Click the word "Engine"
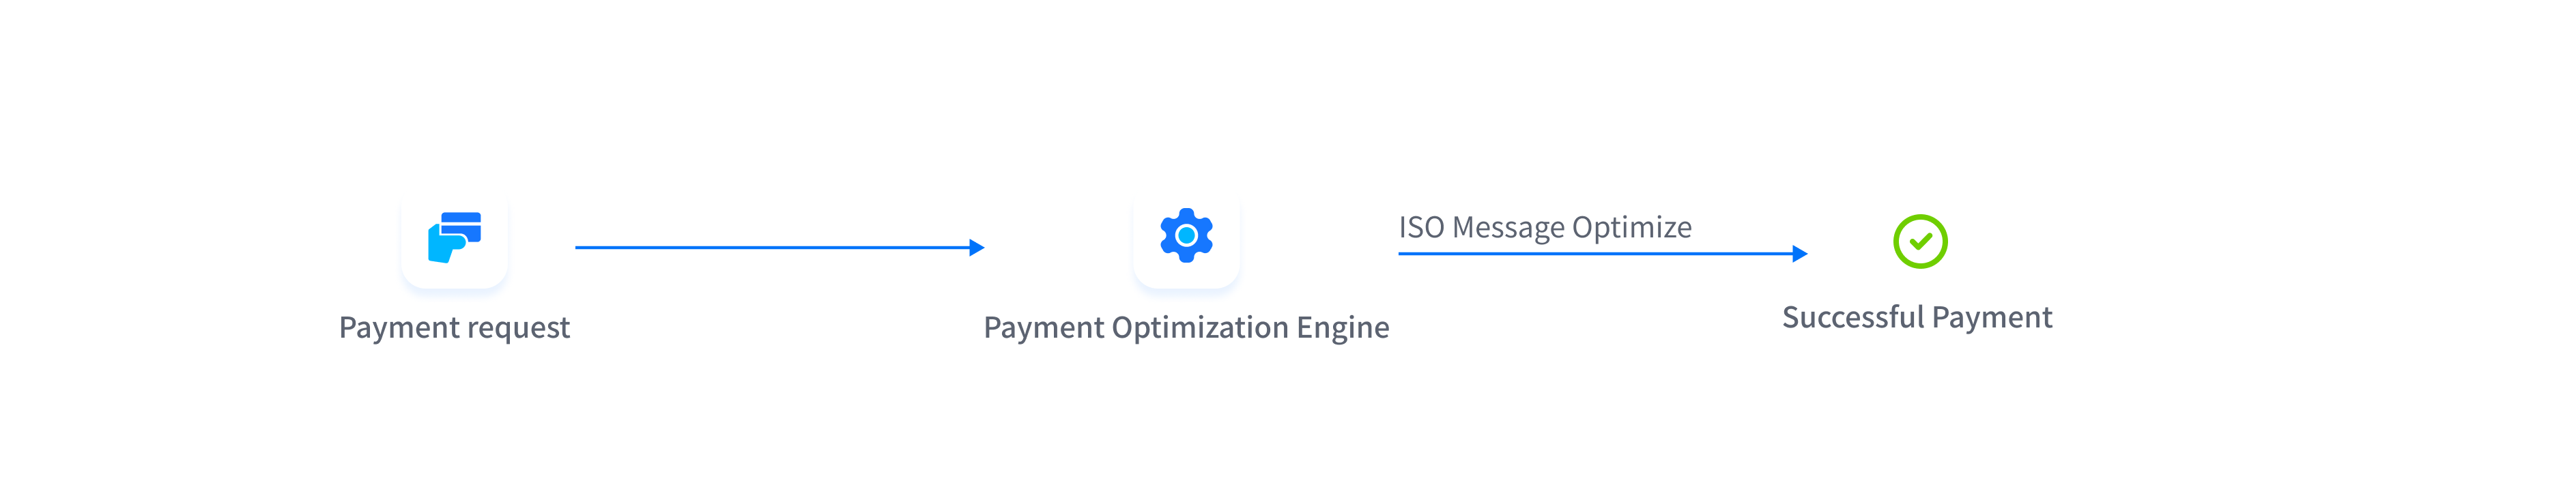2576x483 pixels. (1343, 328)
